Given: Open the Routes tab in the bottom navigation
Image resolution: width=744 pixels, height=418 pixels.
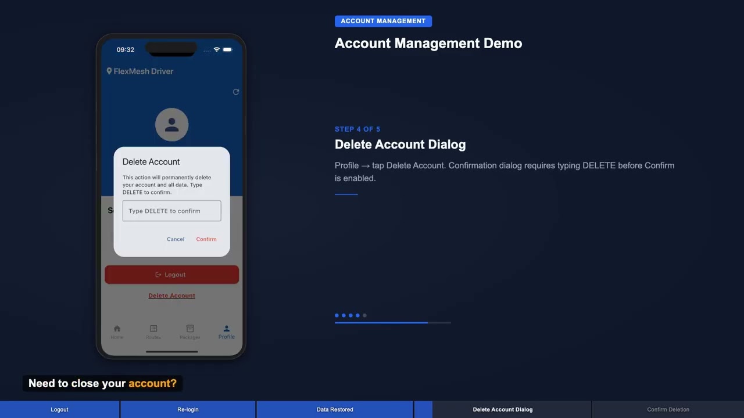Looking at the screenshot, I should (153, 332).
